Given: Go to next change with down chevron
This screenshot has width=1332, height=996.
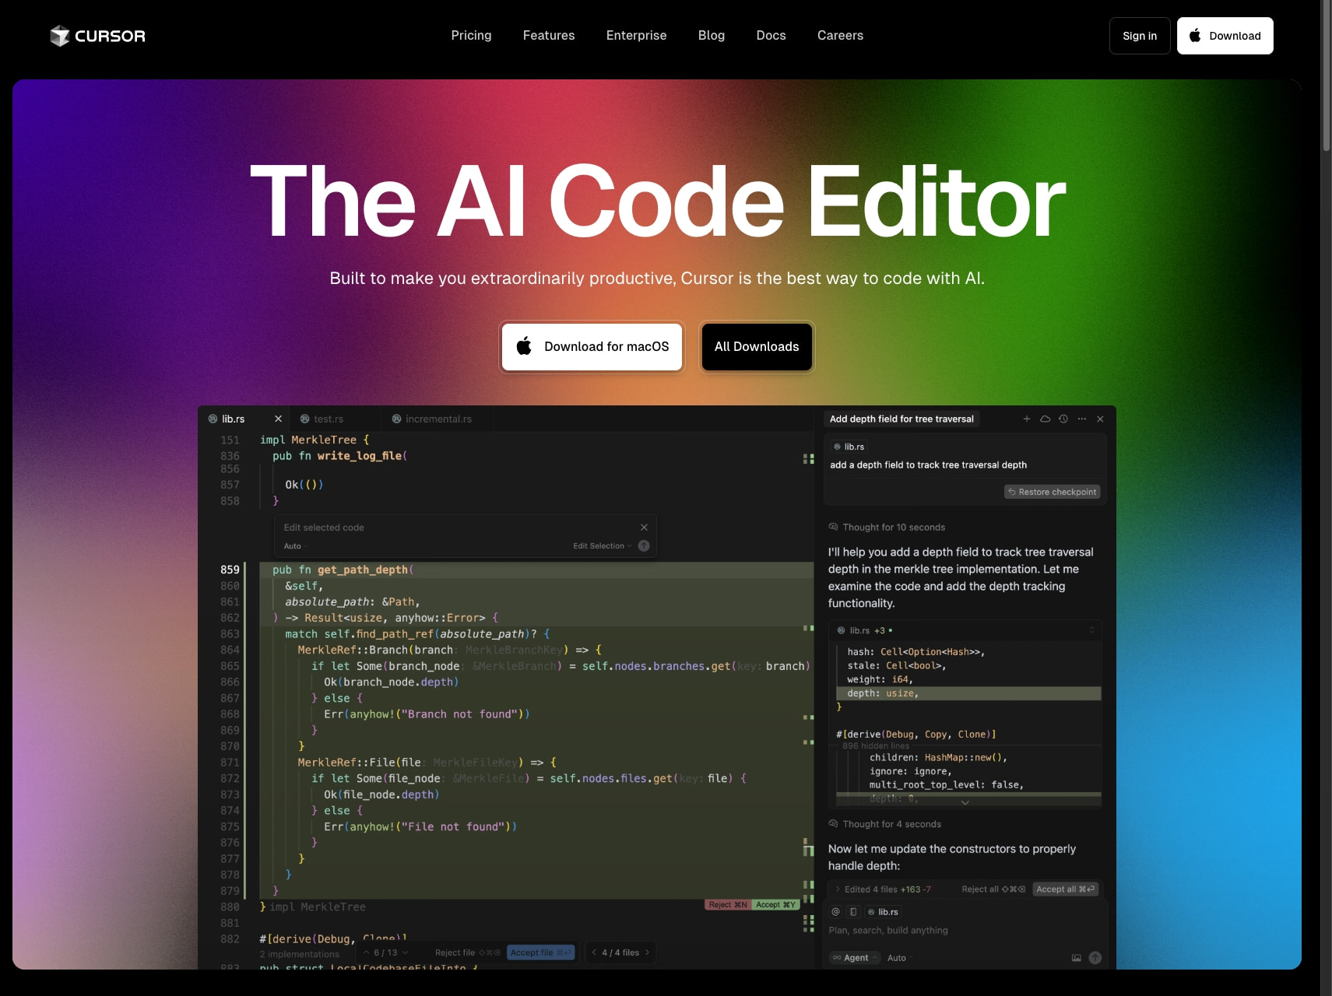Looking at the screenshot, I should [405, 952].
